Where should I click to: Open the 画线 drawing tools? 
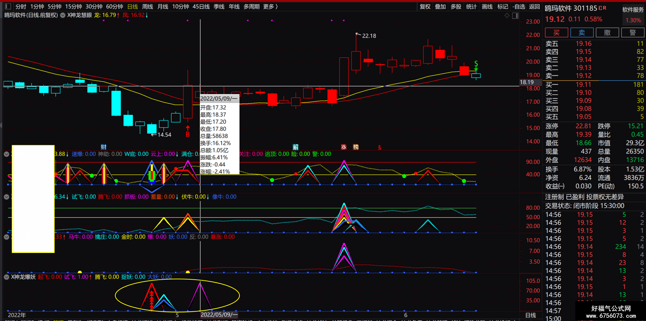click(487, 6)
